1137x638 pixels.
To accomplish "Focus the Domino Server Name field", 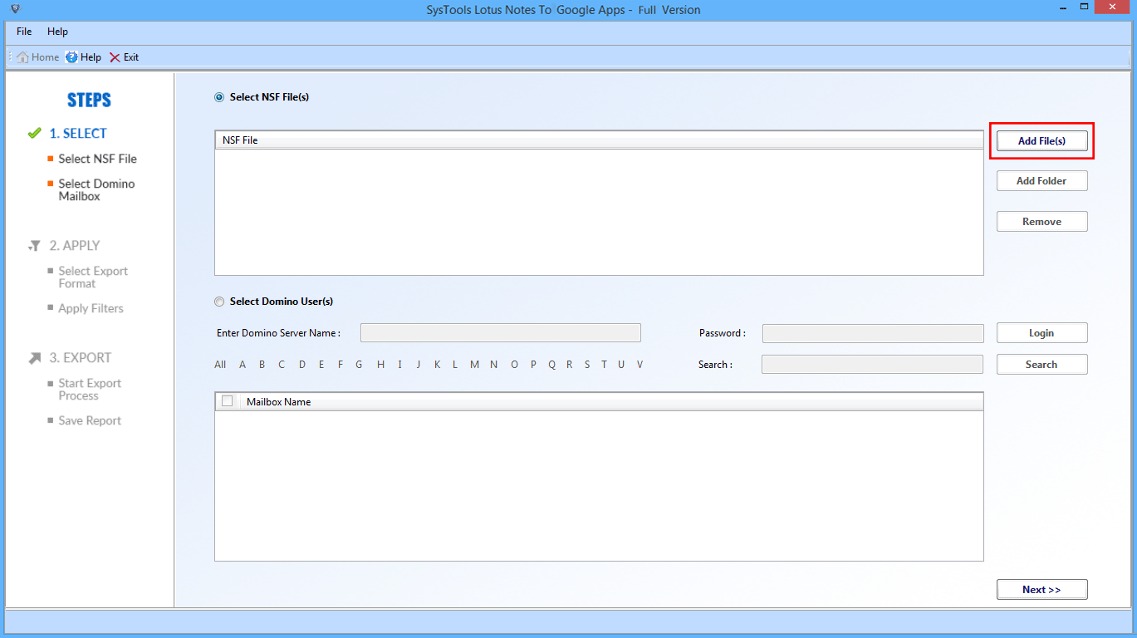I will point(500,333).
